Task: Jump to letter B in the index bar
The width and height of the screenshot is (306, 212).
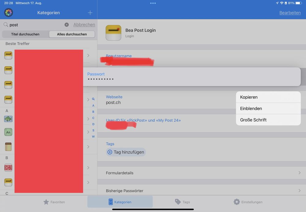Action: [93, 112]
